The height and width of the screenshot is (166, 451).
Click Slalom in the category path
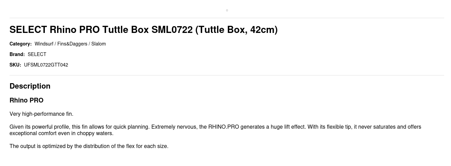98,44
